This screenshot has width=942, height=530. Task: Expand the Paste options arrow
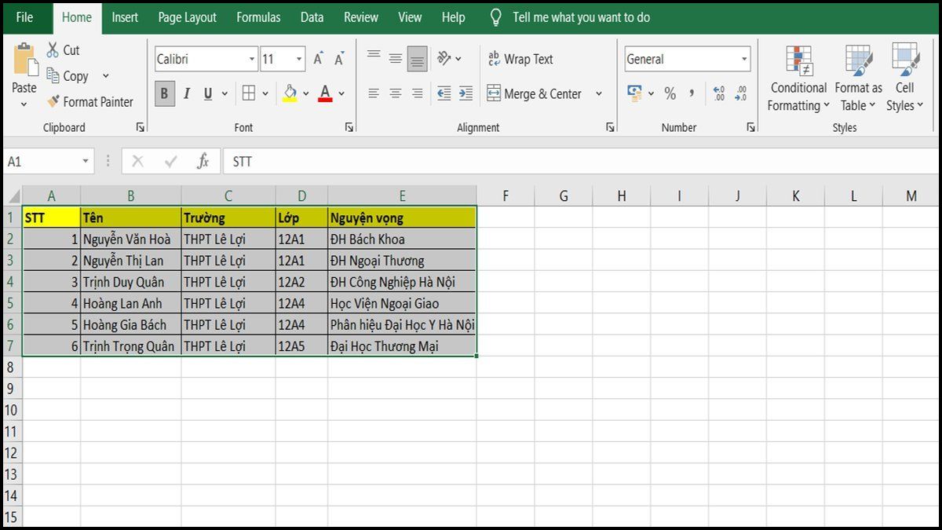pyautogui.click(x=24, y=104)
